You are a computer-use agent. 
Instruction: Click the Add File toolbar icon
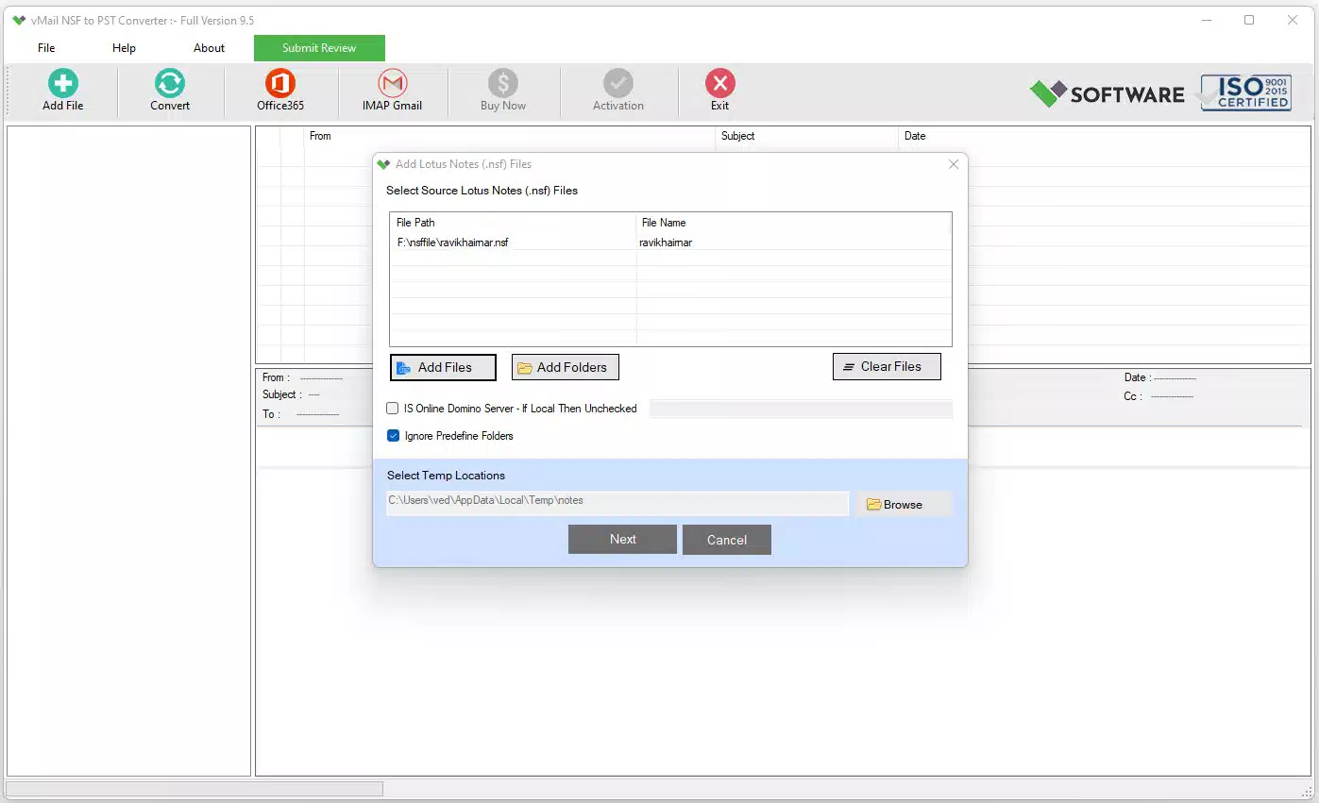(63, 83)
